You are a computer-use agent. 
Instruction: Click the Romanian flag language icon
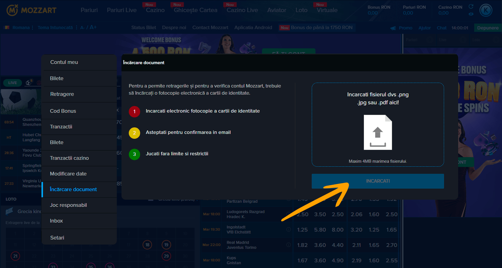7,27
